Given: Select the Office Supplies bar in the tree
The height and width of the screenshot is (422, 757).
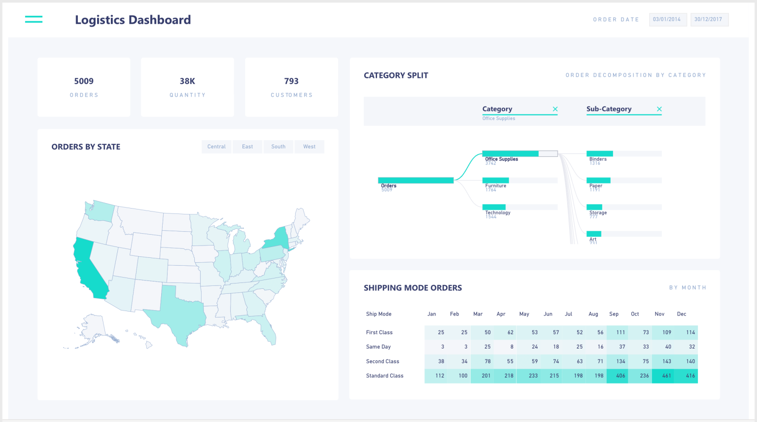Looking at the screenshot, I should pyautogui.click(x=510, y=153).
